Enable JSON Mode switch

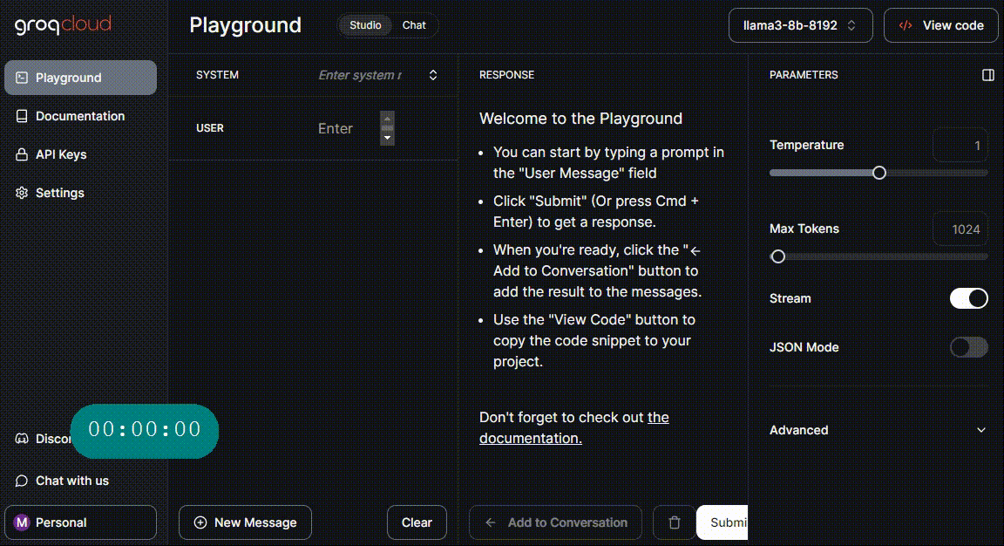tap(968, 347)
